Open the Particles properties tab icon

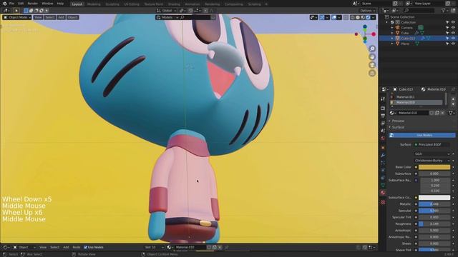(383, 163)
